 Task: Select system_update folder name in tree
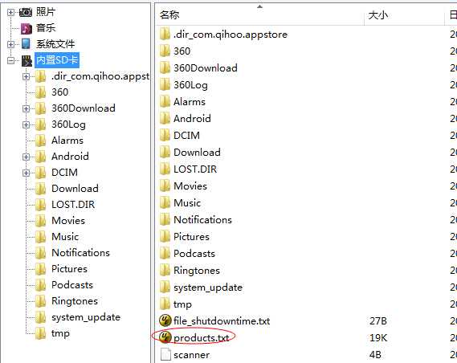tap(86, 317)
